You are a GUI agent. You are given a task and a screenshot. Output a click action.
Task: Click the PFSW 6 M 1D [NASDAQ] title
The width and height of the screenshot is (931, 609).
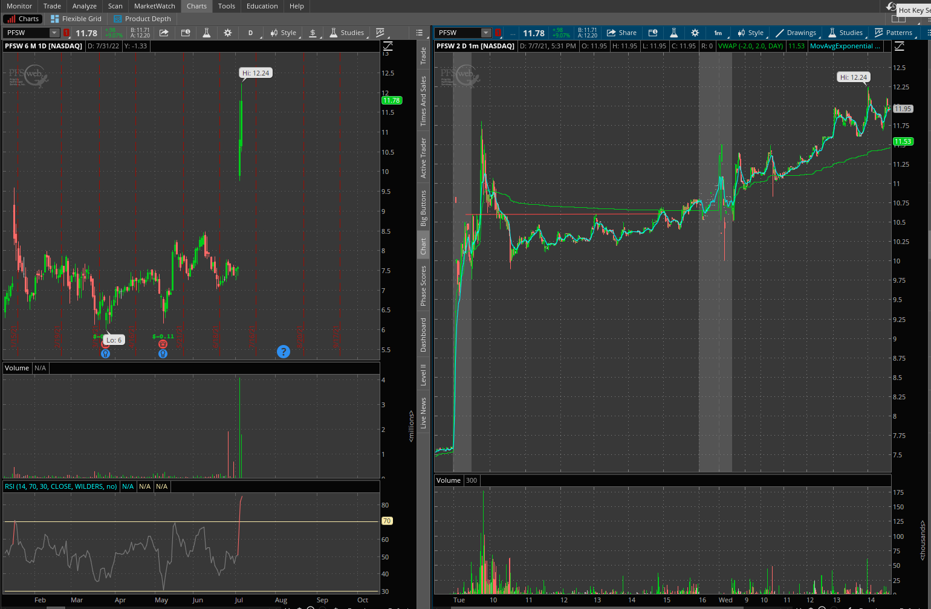[44, 46]
